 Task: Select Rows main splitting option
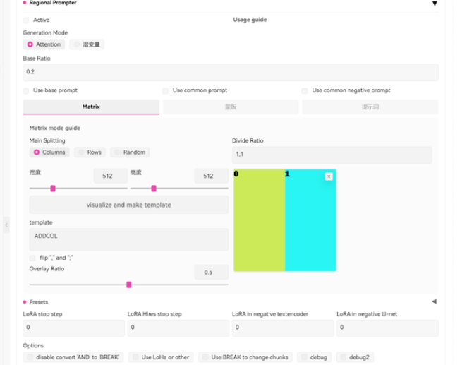tap(80, 152)
